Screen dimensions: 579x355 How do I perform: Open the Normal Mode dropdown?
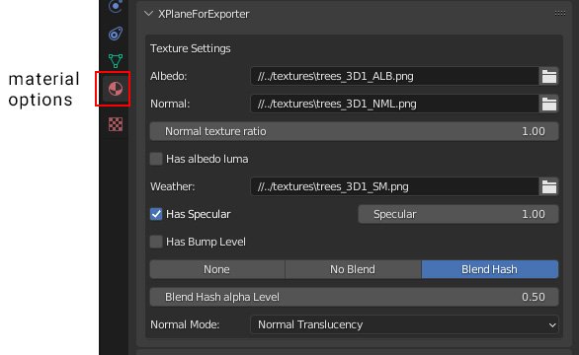coord(404,324)
